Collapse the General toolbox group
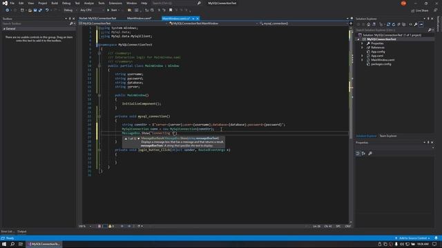 [4, 29]
